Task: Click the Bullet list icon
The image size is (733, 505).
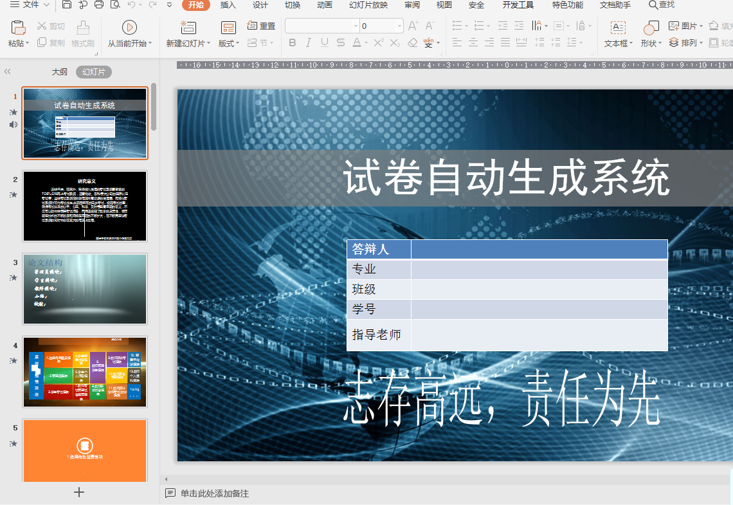Action: 457,26
